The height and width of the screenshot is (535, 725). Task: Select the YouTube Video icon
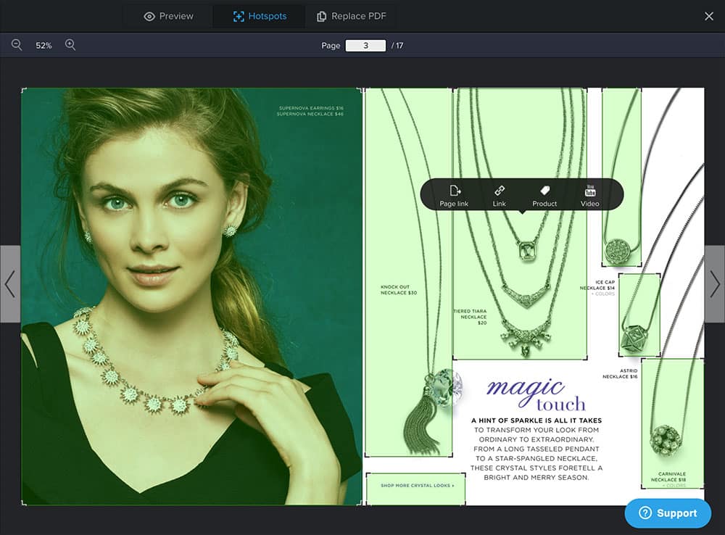click(589, 190)
